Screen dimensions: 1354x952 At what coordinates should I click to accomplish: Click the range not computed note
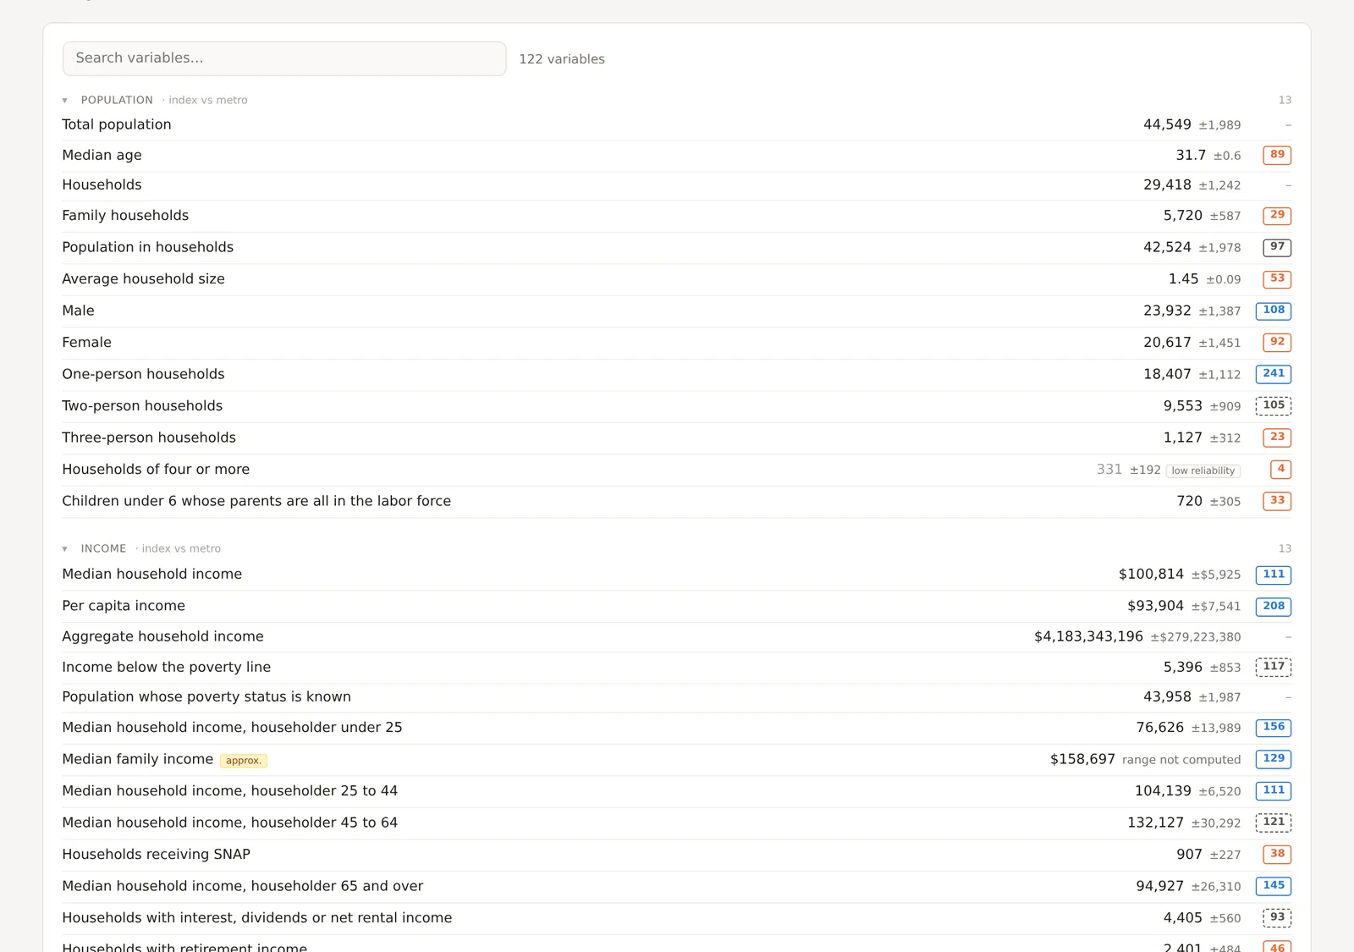pyautogui.click(x=1181, y=760)
